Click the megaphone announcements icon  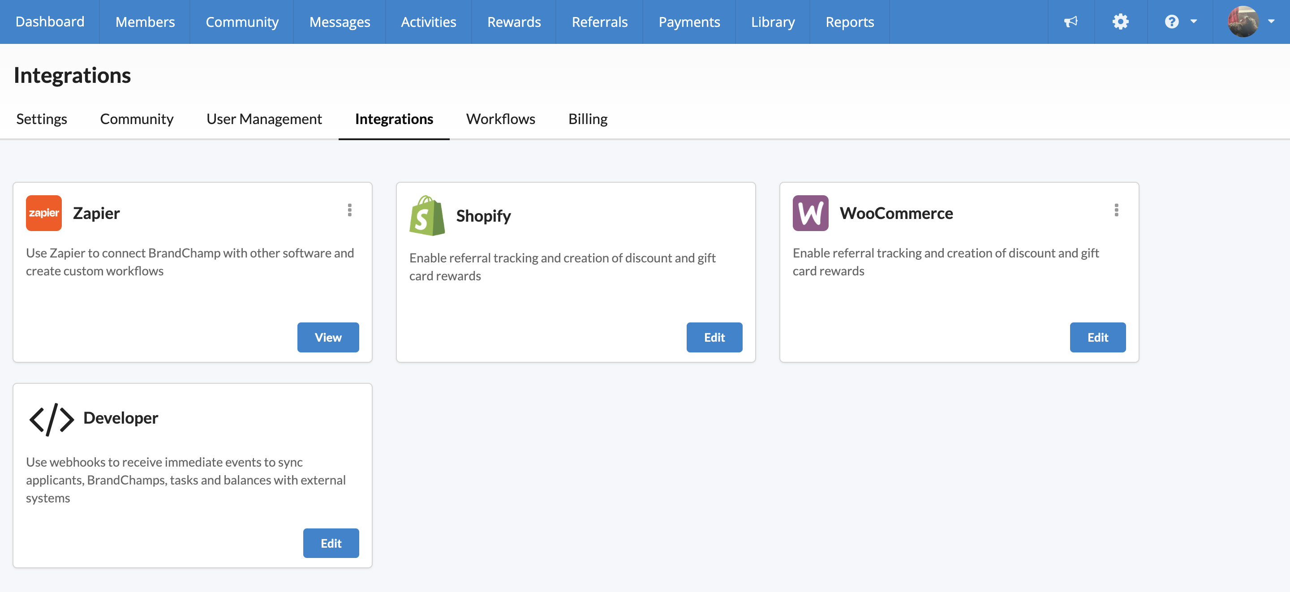click(1071, 21)
